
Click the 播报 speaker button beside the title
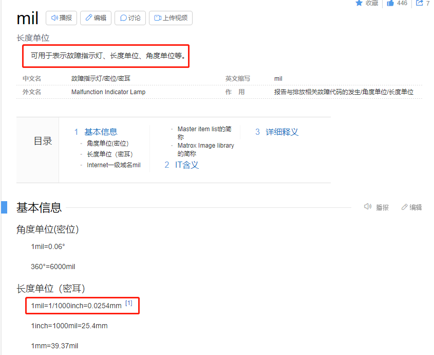(x=61, y=18)
